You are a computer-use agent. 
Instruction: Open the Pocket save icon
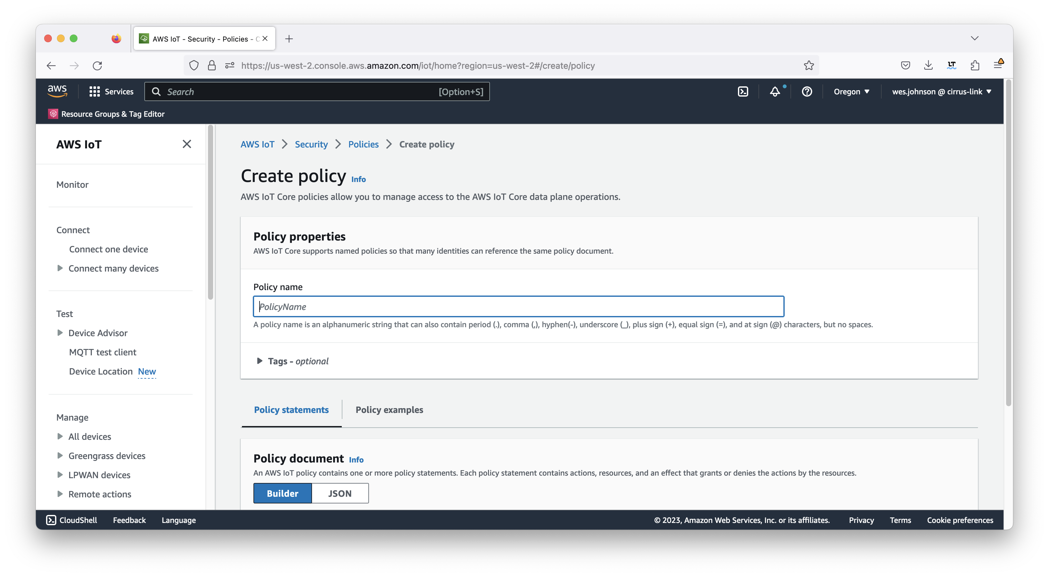point(905,66)
